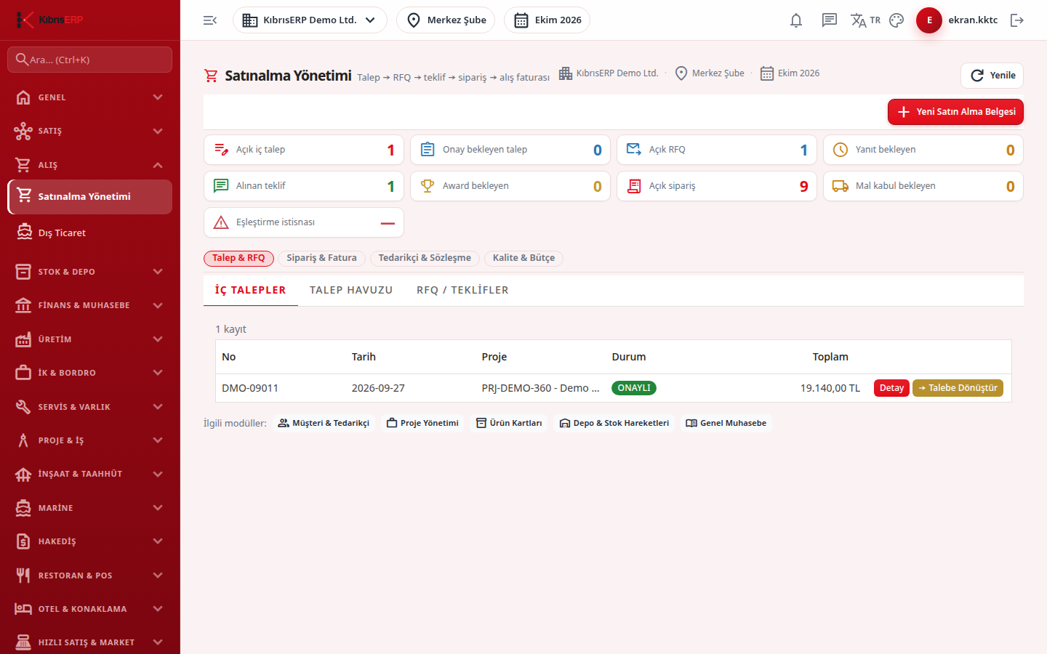
Task: Expand the SATIŞ sidebar section
Action: 90,131
